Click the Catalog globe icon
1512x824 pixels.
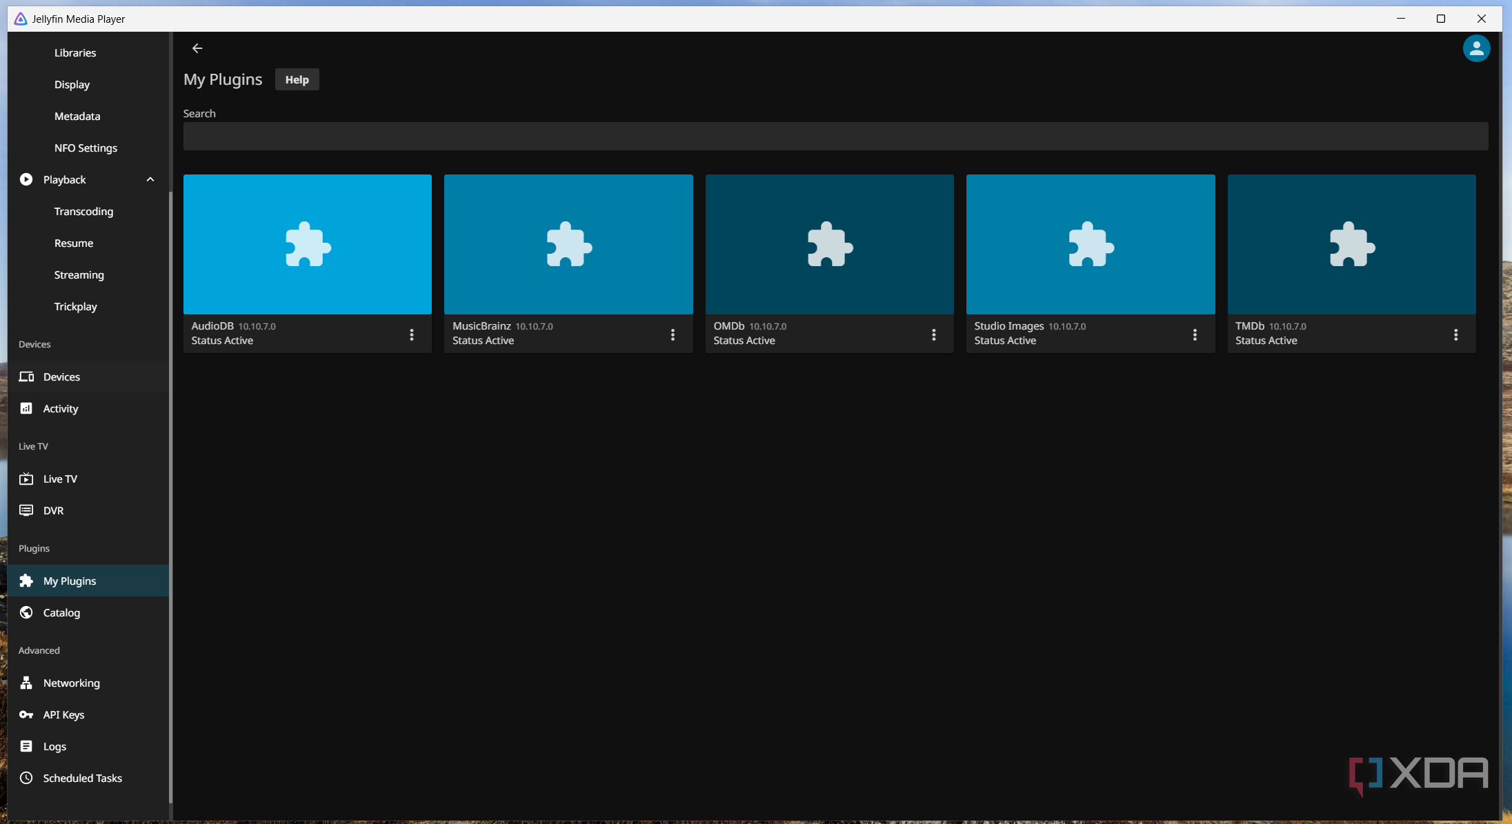point(26,612)
